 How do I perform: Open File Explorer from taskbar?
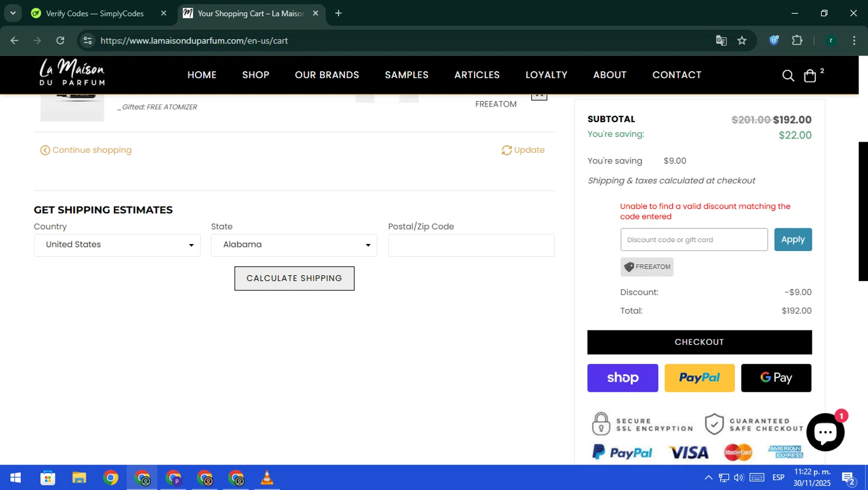79,478
